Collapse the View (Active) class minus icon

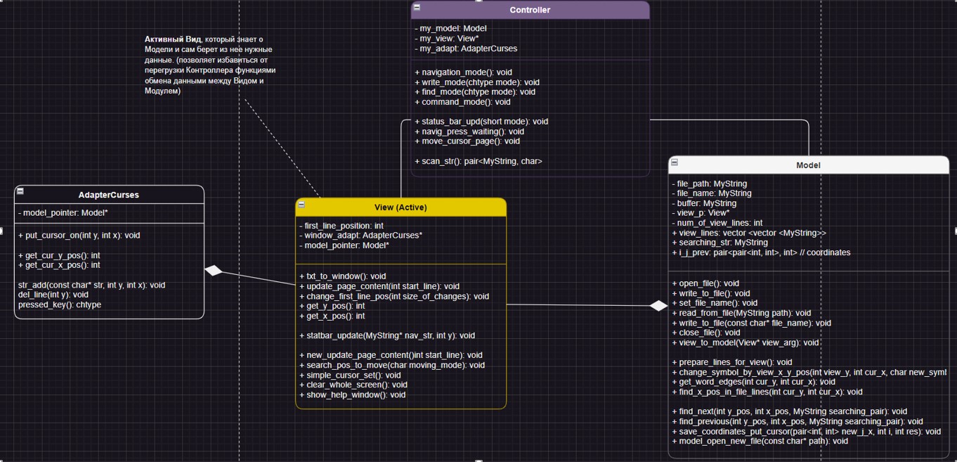[302, 205]
